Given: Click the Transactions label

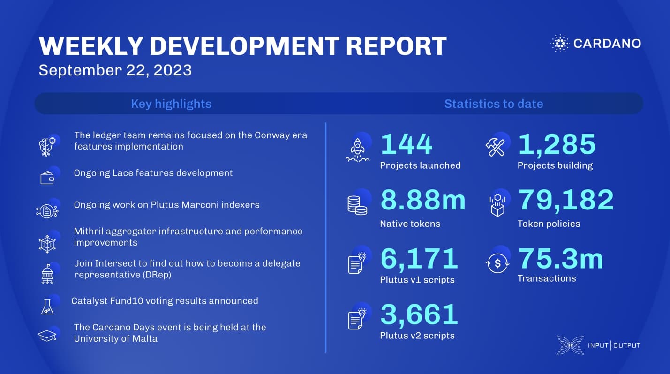Looking at the screenshot, I should (x=547, y=278).
